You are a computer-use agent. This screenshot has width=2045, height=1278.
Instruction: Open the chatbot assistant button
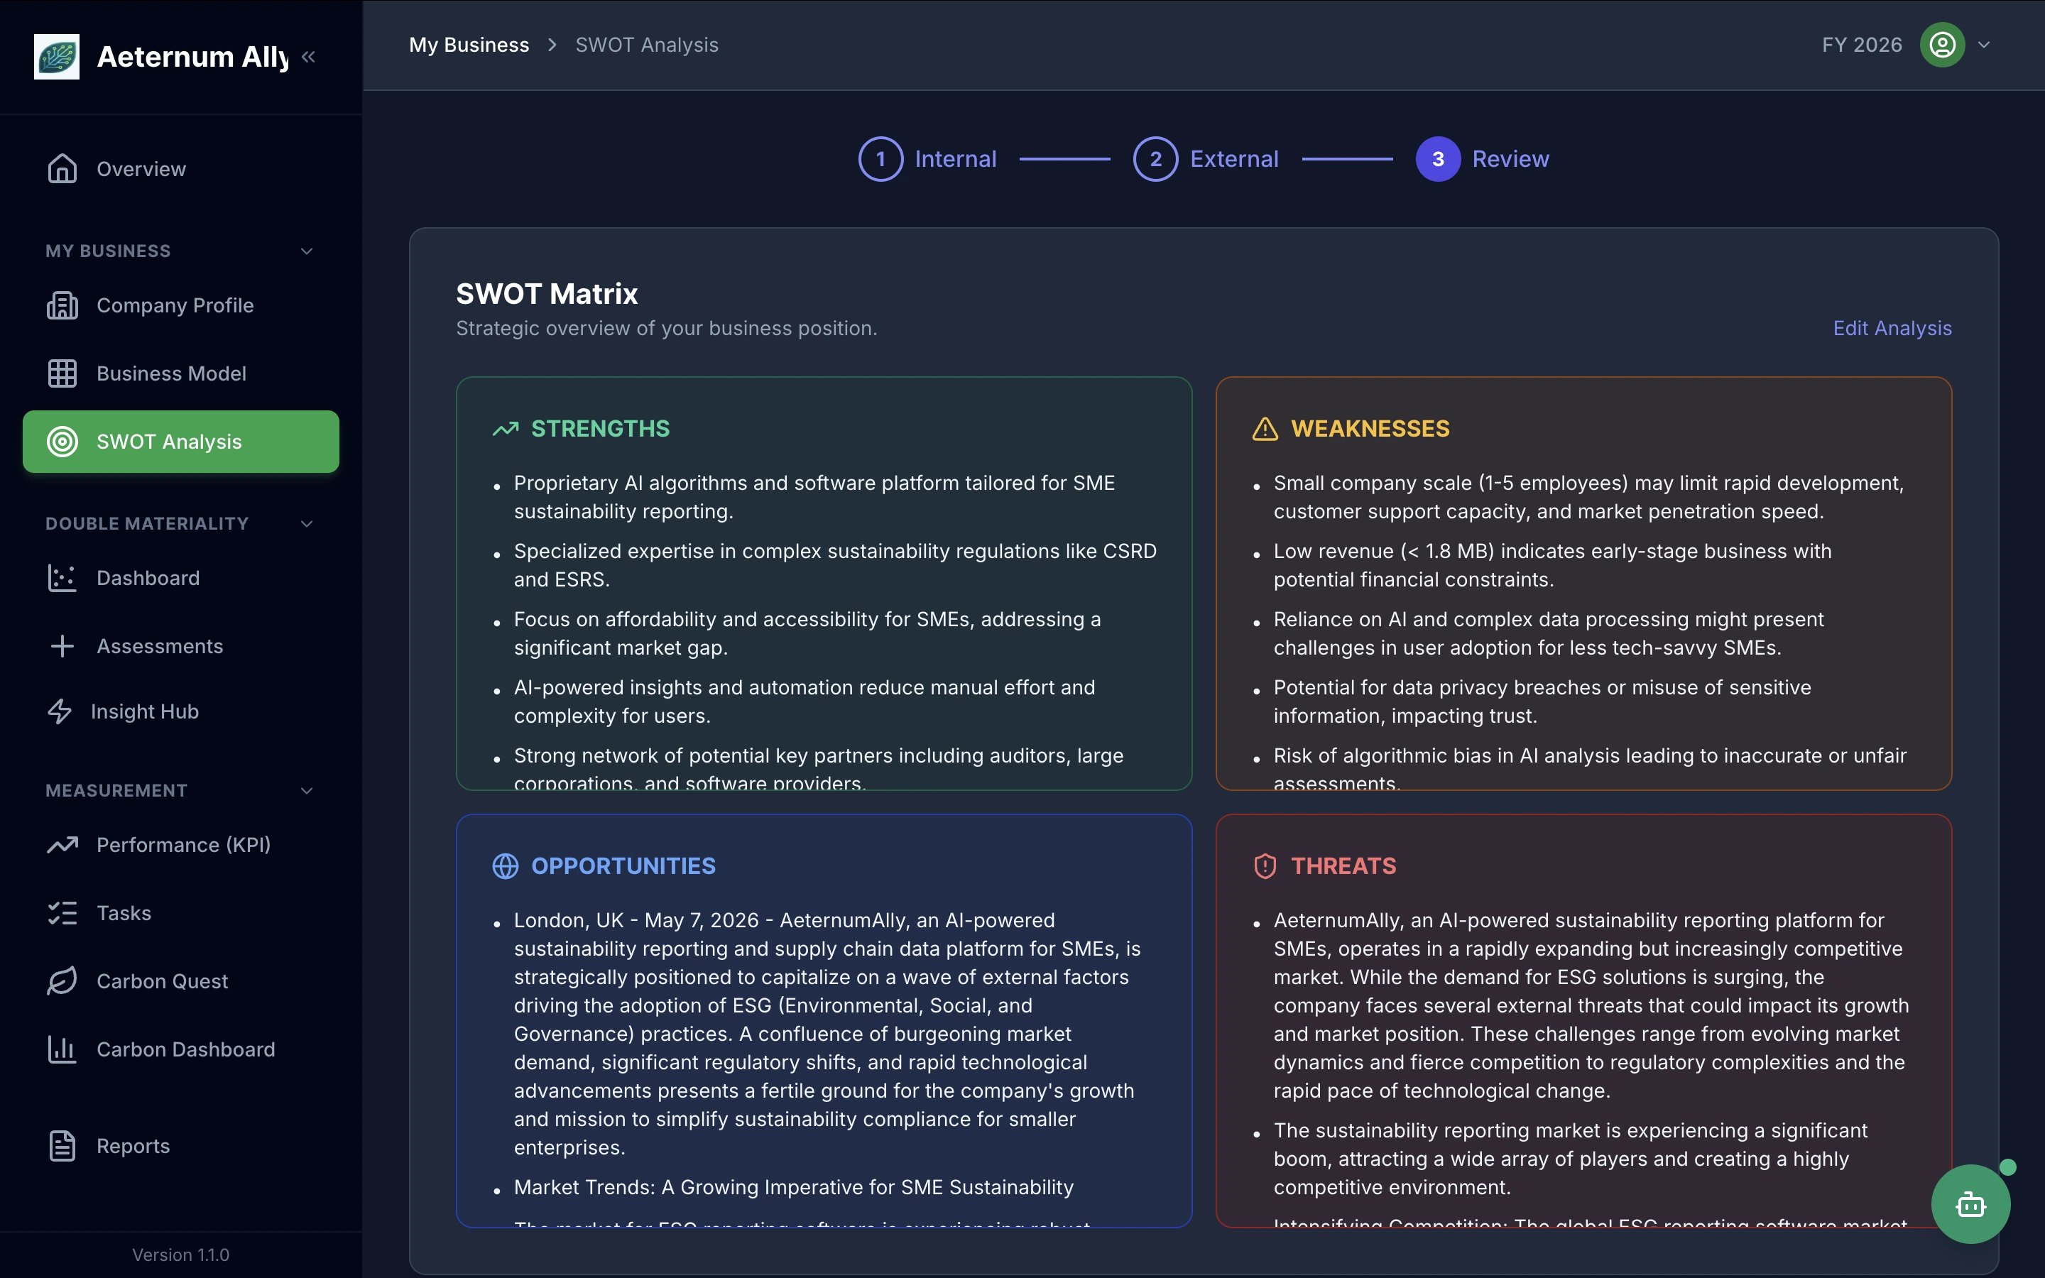(x=1970, y=1203)
